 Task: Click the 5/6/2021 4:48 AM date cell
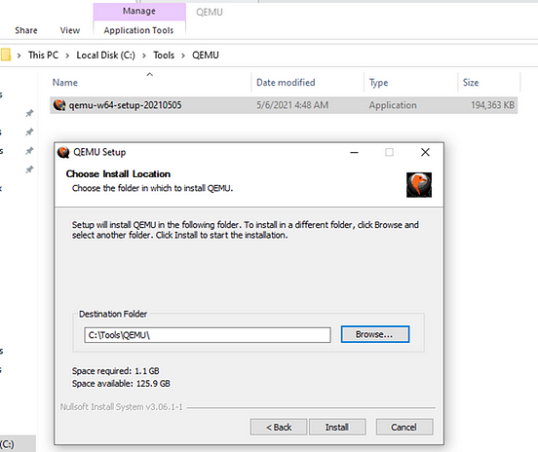[292, 105]
